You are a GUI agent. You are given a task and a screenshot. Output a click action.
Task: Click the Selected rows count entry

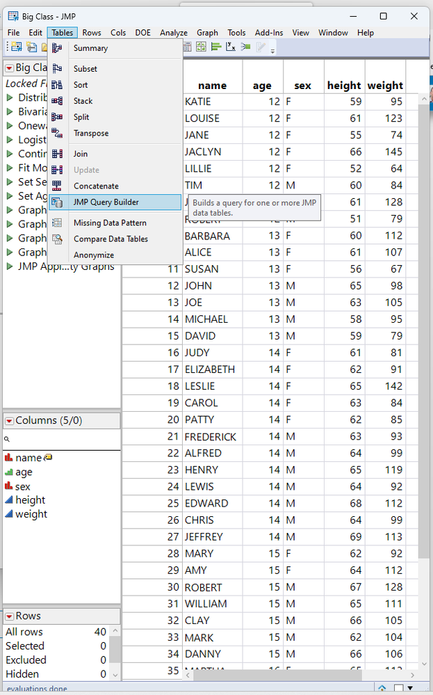56,646
